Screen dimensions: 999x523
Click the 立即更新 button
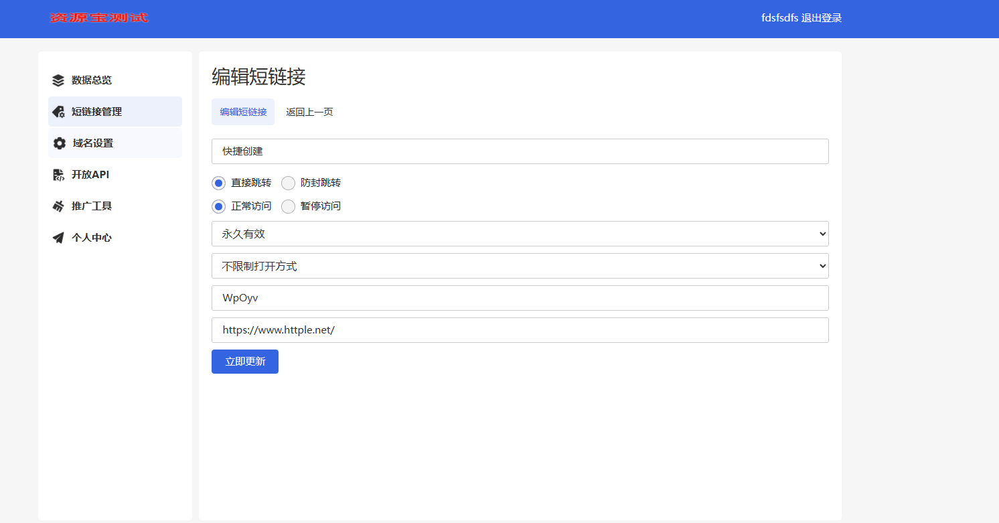tap(245, 362)
